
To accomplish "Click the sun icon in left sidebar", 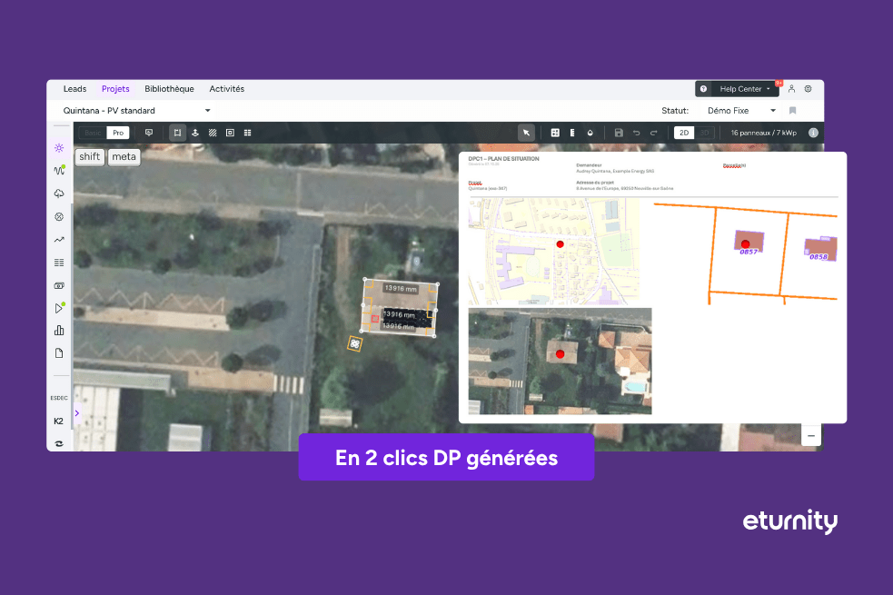I will (59, 147).
